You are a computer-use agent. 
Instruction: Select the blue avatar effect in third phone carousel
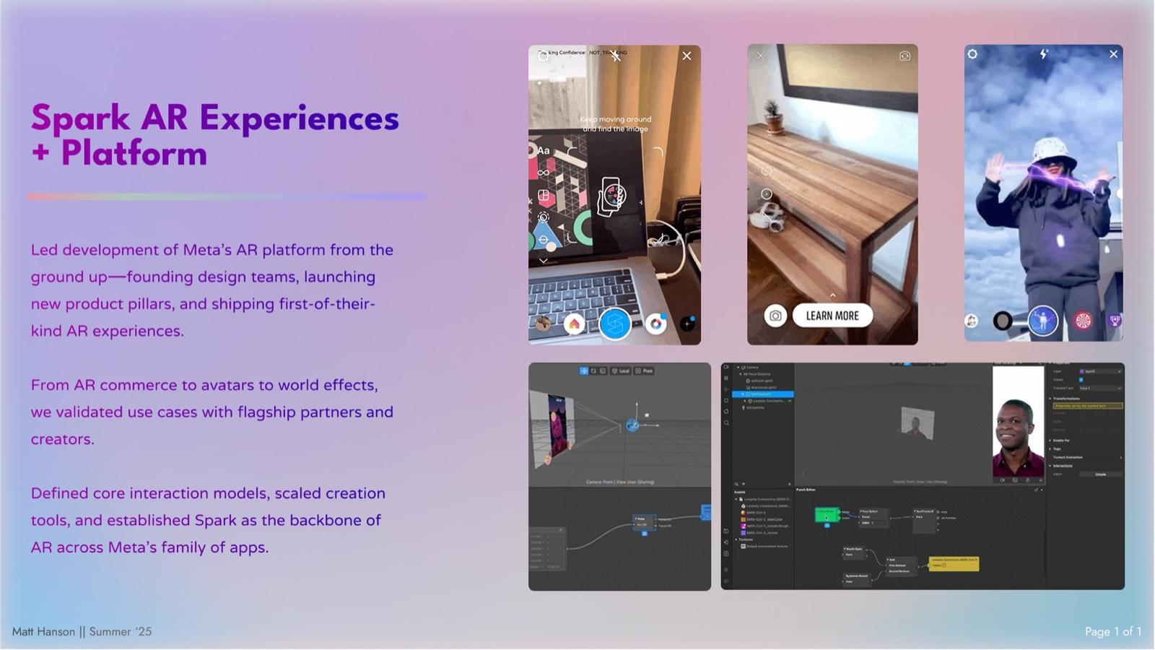[x=1042, y=321]
